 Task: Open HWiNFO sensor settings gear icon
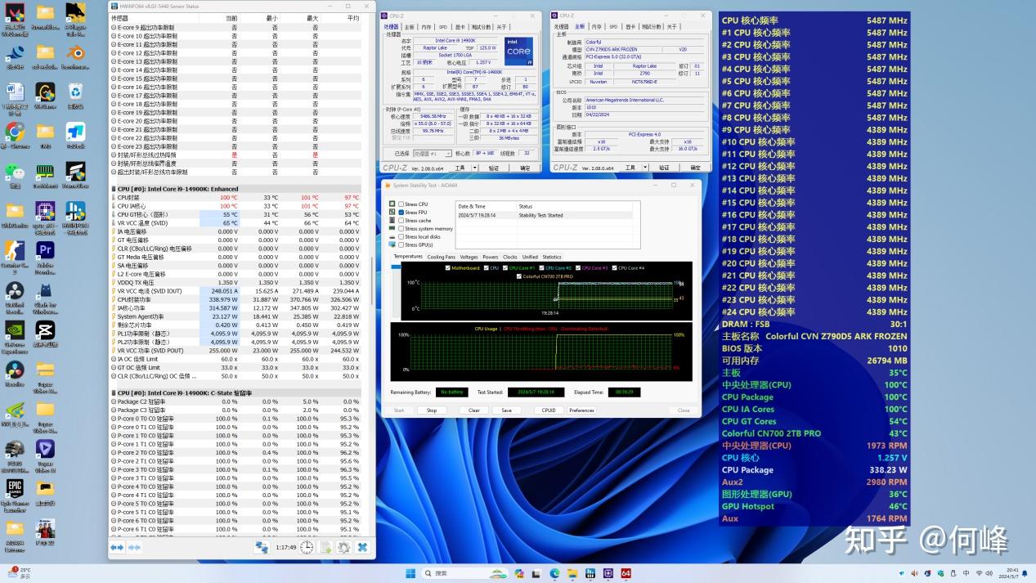click(x=343, y=547)
